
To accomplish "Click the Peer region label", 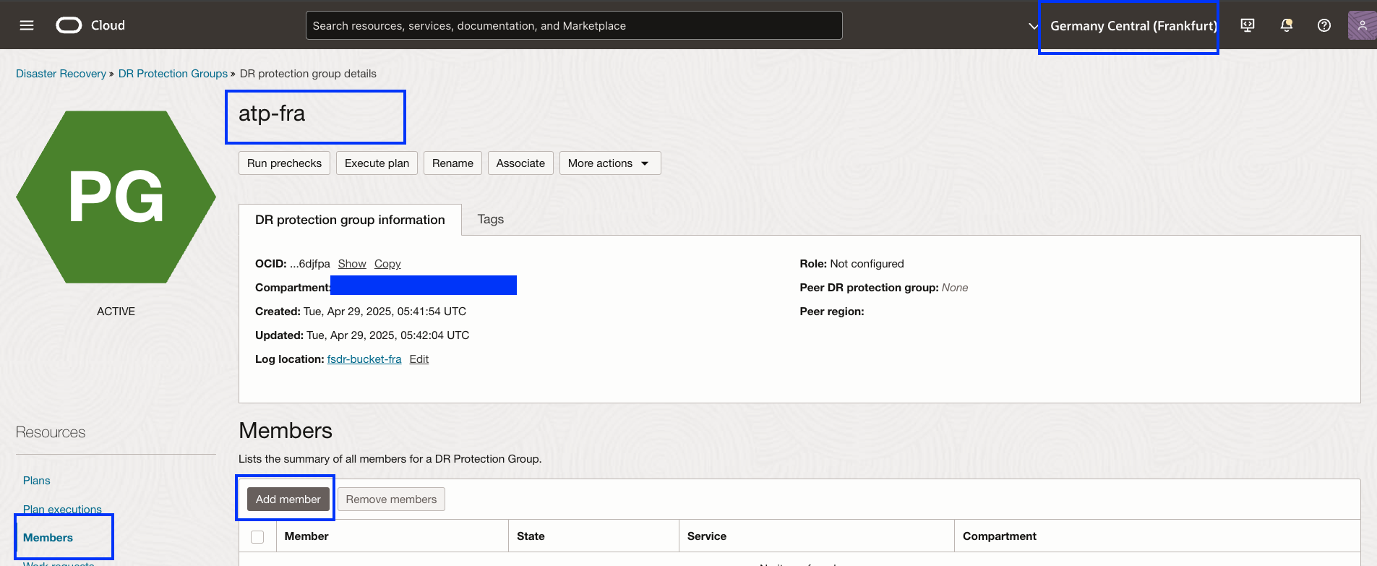I will point(832,312).
